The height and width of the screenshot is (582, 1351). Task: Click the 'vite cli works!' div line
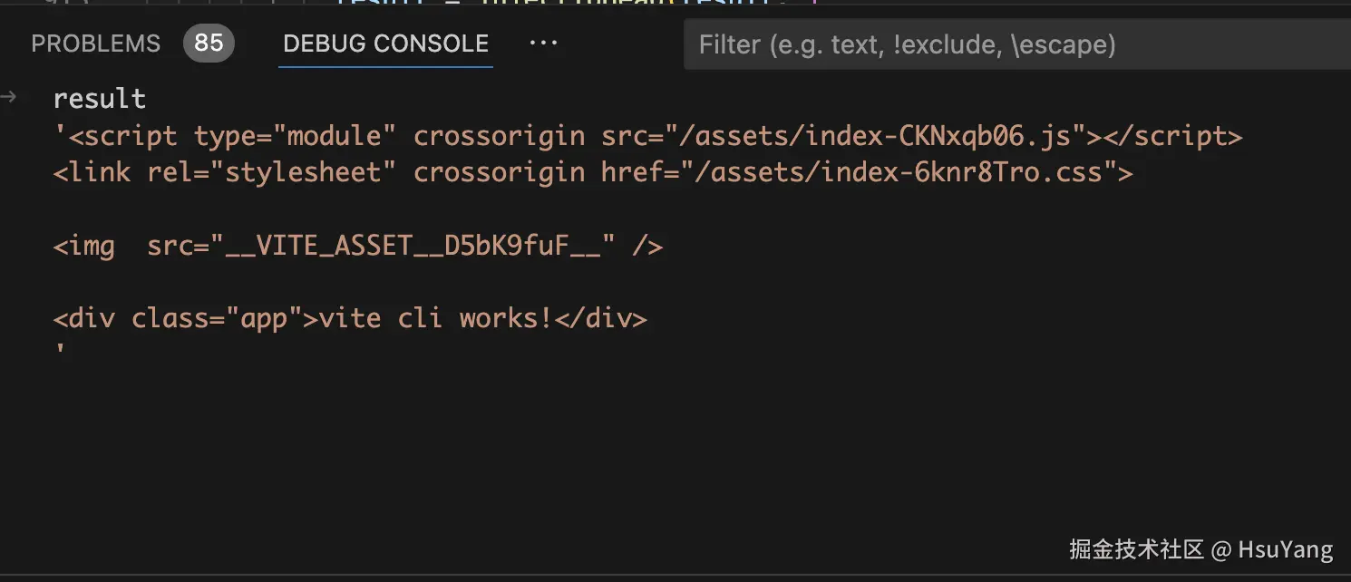pos(350,318)
